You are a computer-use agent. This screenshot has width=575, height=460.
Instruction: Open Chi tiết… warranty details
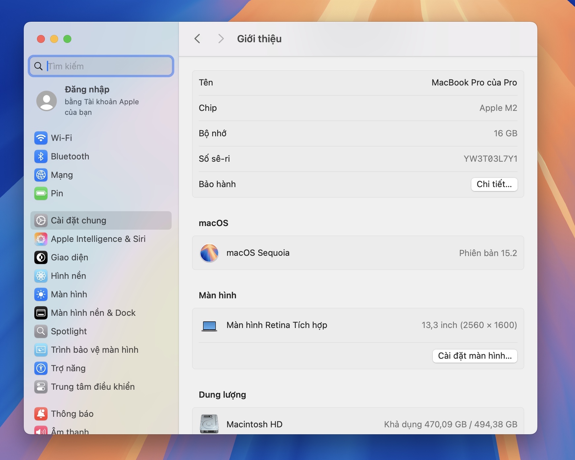click(494, 184)
